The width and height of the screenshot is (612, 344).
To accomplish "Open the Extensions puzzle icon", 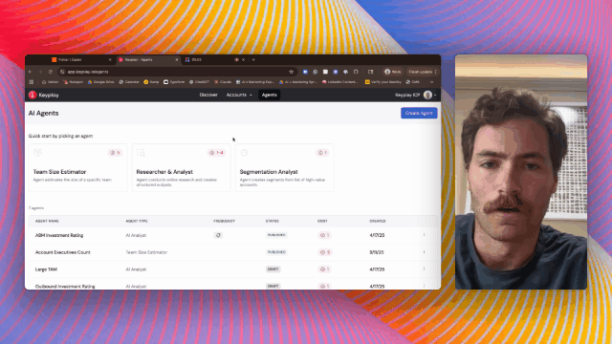I will coord(356,72).
